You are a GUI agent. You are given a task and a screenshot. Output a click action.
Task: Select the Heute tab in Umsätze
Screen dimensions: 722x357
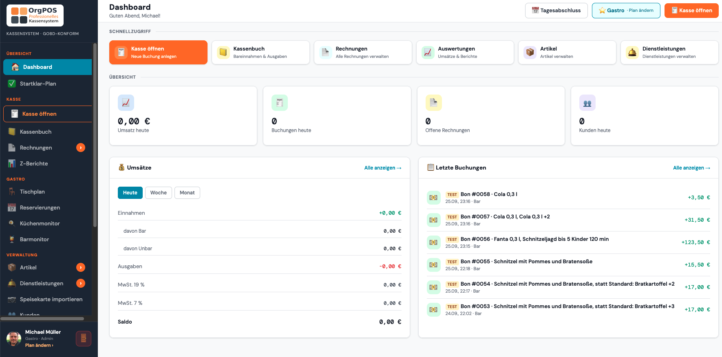click(x=130, y=193)
